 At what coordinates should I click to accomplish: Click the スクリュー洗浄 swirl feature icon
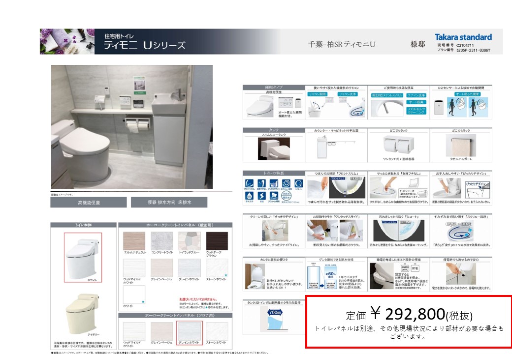[286, 184]
